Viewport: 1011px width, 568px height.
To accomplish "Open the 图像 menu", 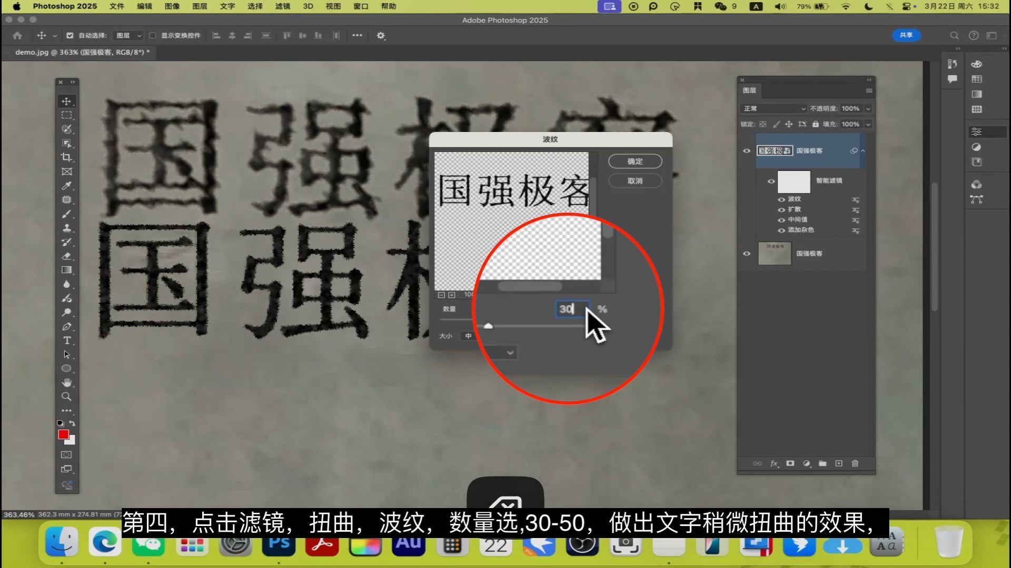I will 172,6.
